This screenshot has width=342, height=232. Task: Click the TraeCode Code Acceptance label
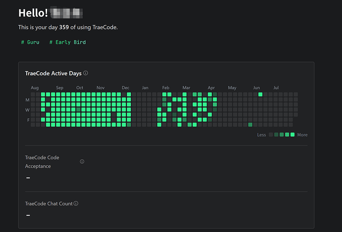tap(42, 162)
